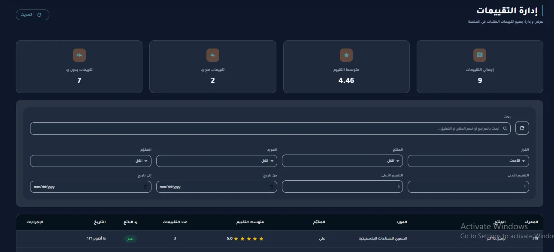Click the reviews without reply double-arrow icon

coord(79,55)
